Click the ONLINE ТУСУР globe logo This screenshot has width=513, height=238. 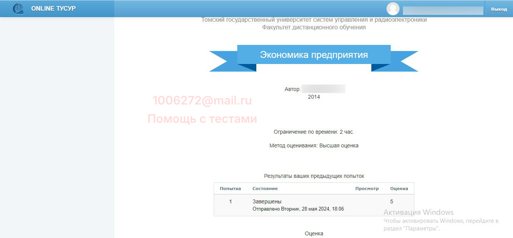tap(18, 8)
